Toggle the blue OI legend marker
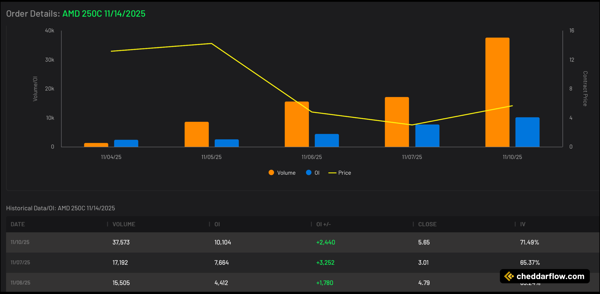 point(309,173)
